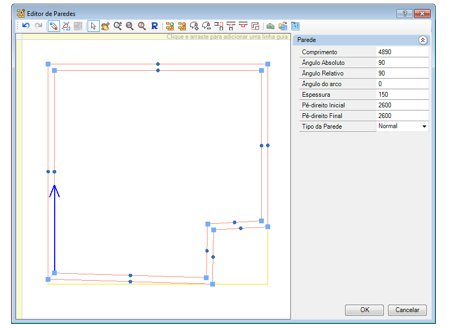Click the Ângulo do arco value field
The height and width of the screenshot is (328, 456).
pyautogui.click(x=402, y=84)
